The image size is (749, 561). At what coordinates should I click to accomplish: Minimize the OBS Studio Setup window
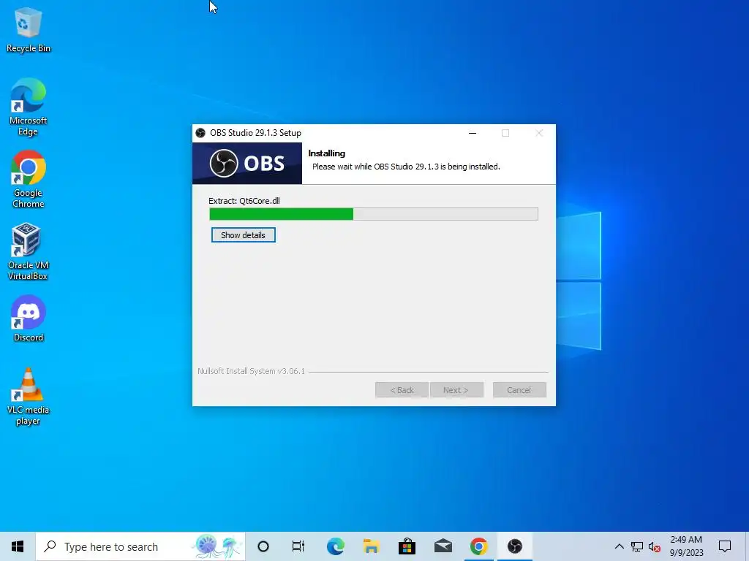pos(473,133)
